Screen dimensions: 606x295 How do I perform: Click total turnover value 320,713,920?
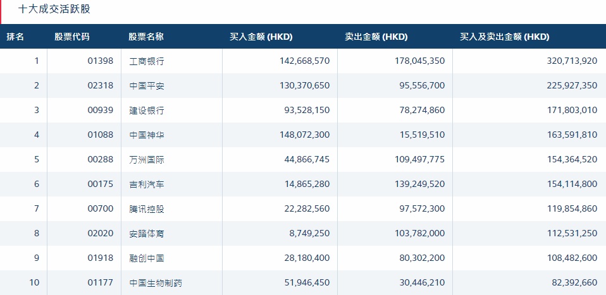tap(572, 61)
